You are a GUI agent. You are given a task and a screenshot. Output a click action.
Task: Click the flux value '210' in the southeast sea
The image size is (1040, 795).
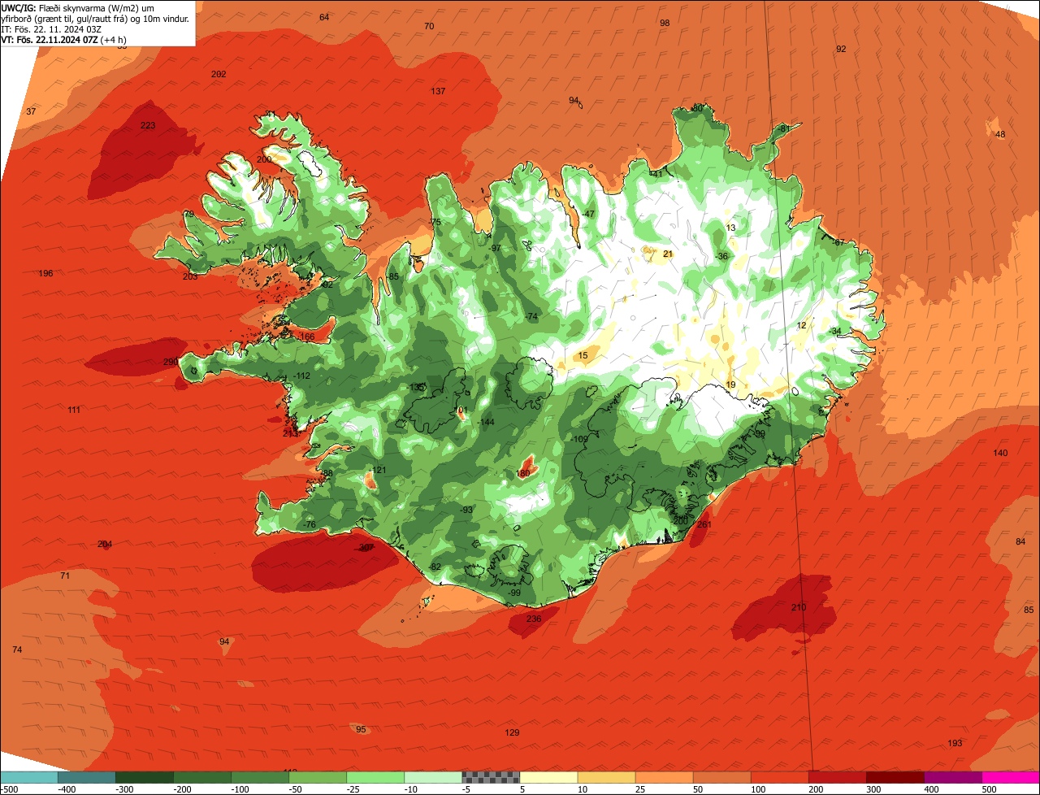coord(799,608)
